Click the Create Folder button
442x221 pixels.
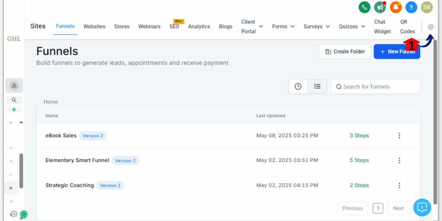345,52
